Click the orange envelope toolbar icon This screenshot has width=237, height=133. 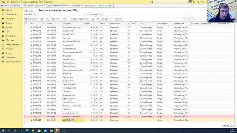pyautogui.click(x=65, y=19)
